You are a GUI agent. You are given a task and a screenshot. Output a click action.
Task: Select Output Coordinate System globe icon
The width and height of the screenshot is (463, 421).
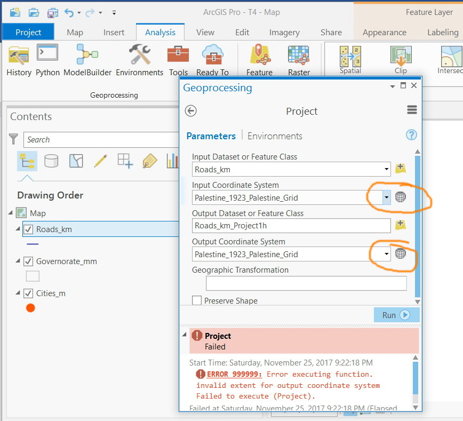point(401,253)
